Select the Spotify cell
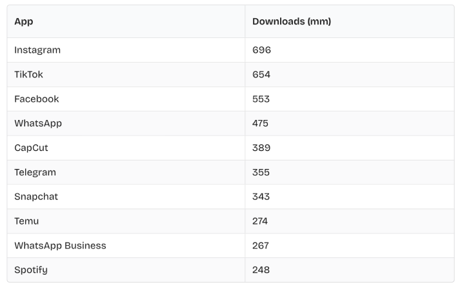This screenshot has width=462, height=289. 31,270
